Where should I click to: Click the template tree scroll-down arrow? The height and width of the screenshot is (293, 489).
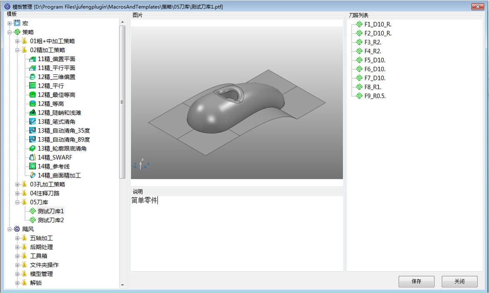tap(122, 285)
